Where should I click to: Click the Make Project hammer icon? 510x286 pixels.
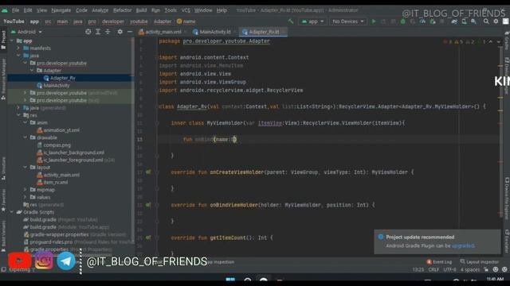291,21
